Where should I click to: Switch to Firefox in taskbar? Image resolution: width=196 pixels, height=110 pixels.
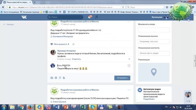pyautogui.click(x=30, y=107)
